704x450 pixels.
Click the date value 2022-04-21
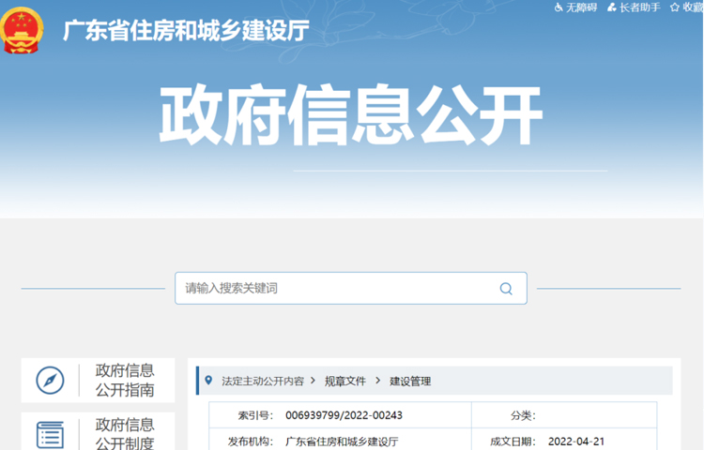click(576, 442)
